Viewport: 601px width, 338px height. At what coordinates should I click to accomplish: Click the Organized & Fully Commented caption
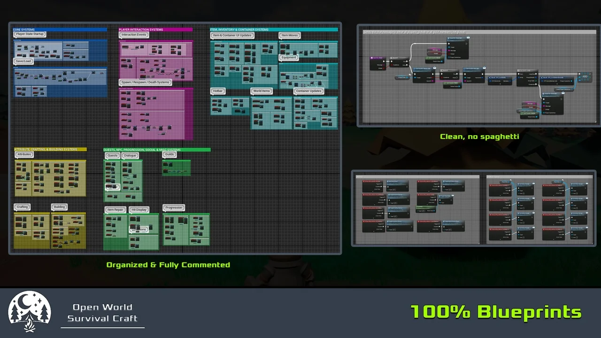(168, 265)
